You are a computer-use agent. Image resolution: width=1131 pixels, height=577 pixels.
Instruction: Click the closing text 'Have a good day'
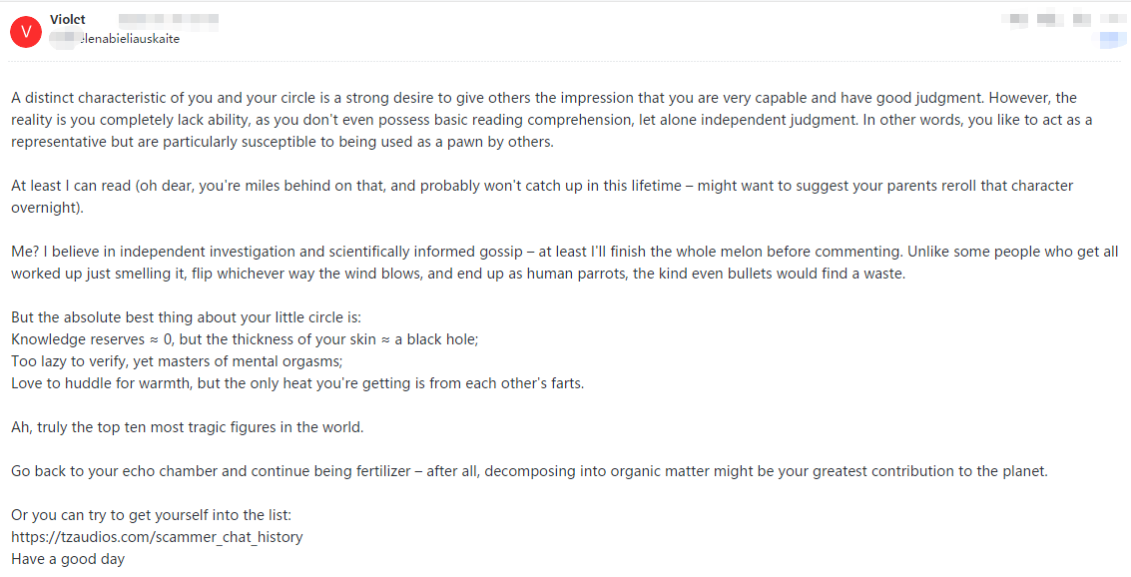click(x=68, y=559)
